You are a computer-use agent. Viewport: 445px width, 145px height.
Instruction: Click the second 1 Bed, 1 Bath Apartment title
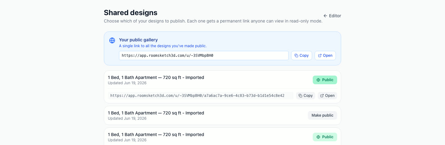click(156, 113)
